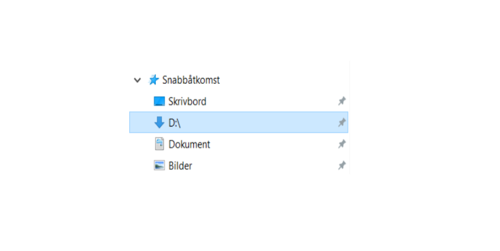Unpin Dokument via its pin icon

click(x=341, y=144)
